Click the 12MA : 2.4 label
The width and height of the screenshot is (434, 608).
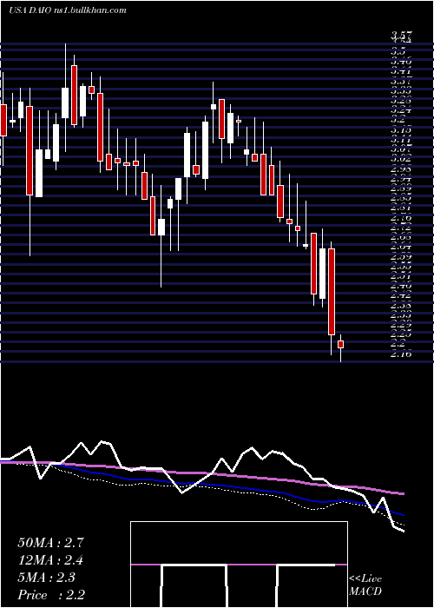(50, 560)
